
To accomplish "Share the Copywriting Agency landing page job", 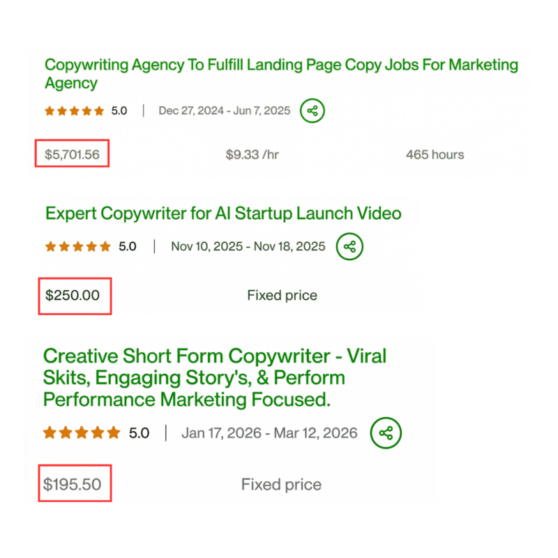I will tap(312, 110).
